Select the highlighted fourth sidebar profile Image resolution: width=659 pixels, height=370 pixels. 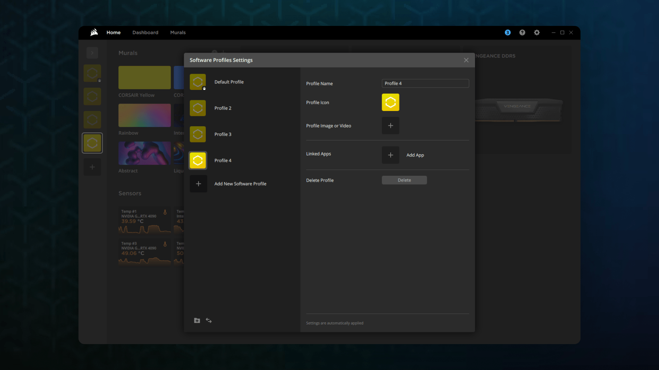pyautogui.click(x=92, y=143)
